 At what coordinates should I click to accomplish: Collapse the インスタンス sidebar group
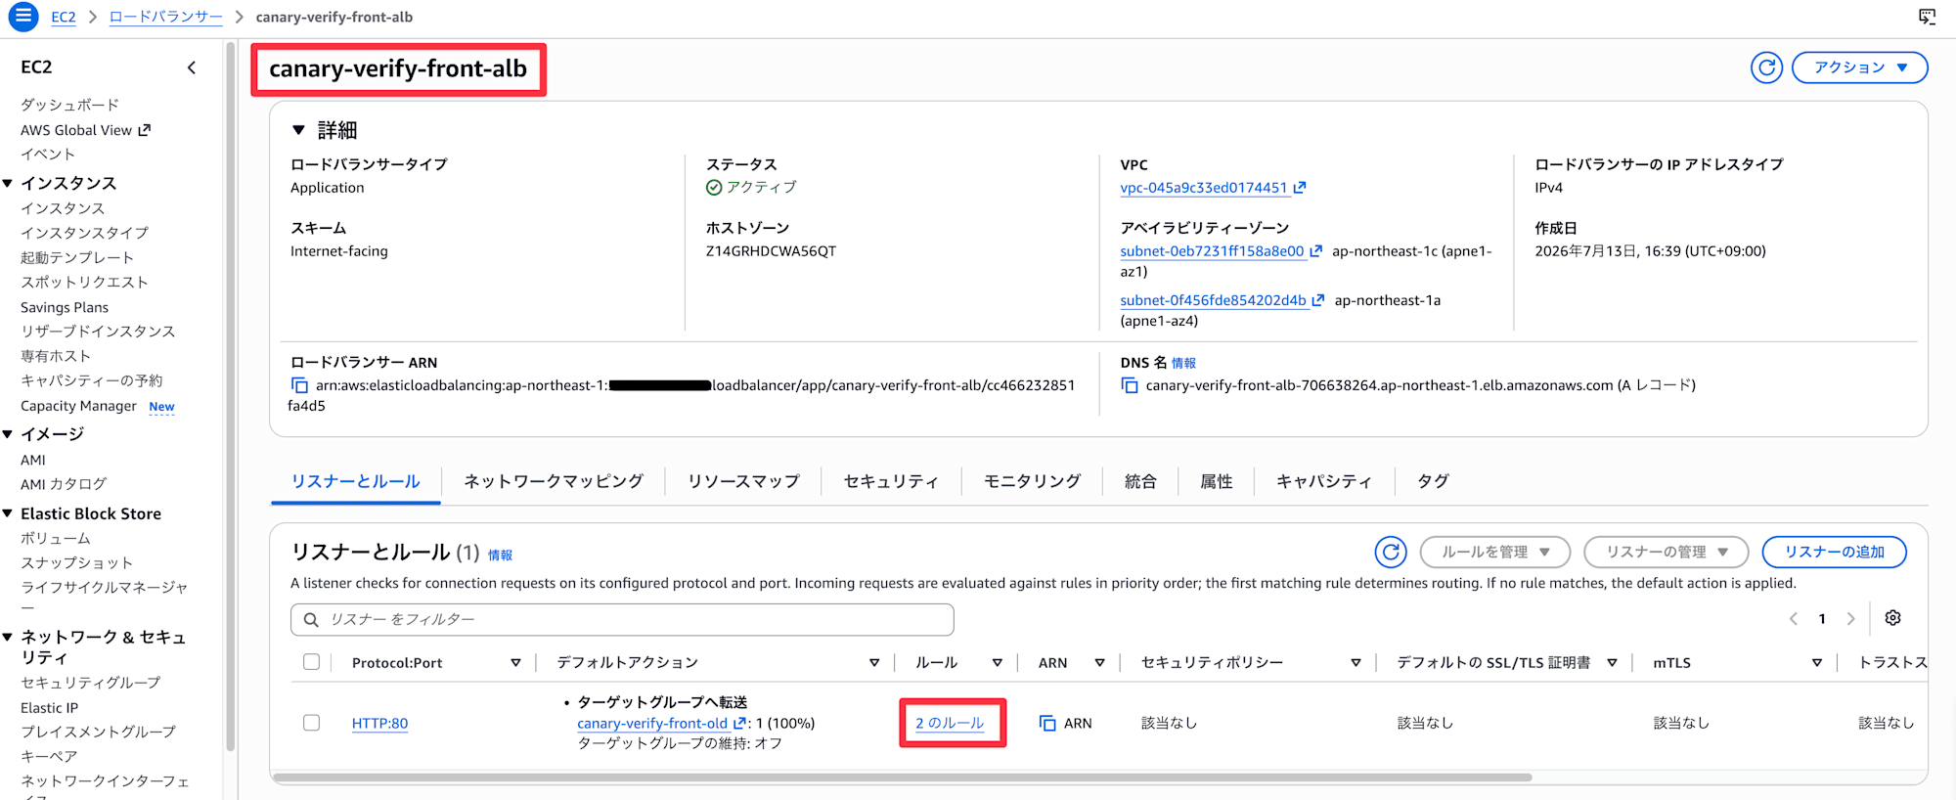pyautogui.click(x=8, y=183)
